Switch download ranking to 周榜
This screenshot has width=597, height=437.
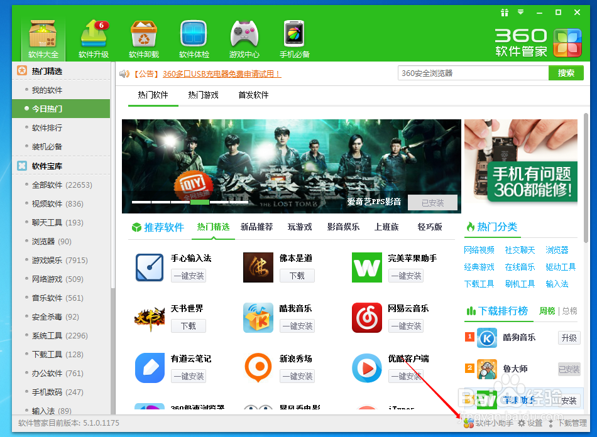click(x=547, y=311)
